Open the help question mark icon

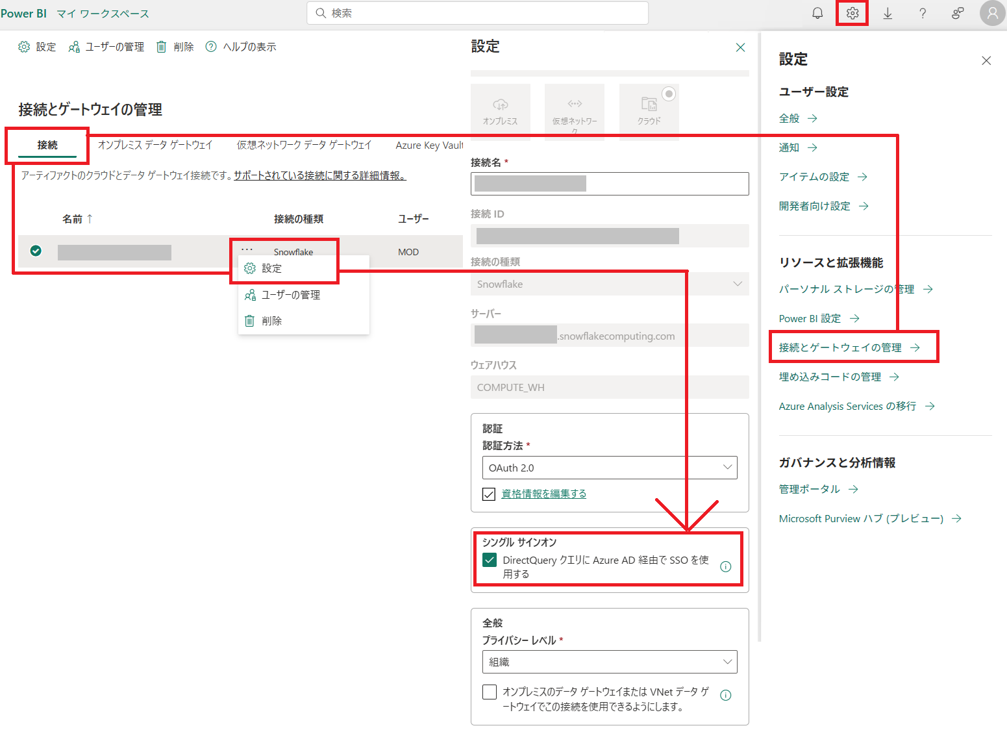click(x=923, y=13)
